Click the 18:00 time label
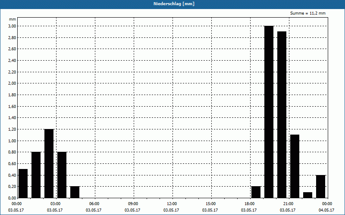Viewport: 345px width, 215px height. (x=250, y=204)
